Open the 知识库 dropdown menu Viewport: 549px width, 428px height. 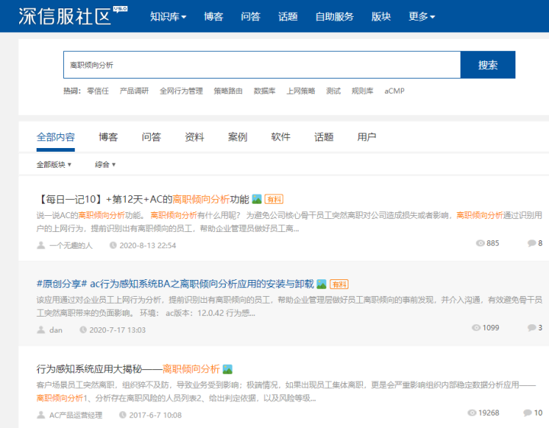click(168, 17)
